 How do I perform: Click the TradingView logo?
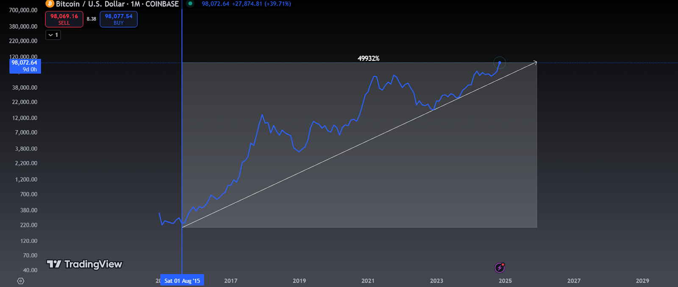tap(84, 264)
